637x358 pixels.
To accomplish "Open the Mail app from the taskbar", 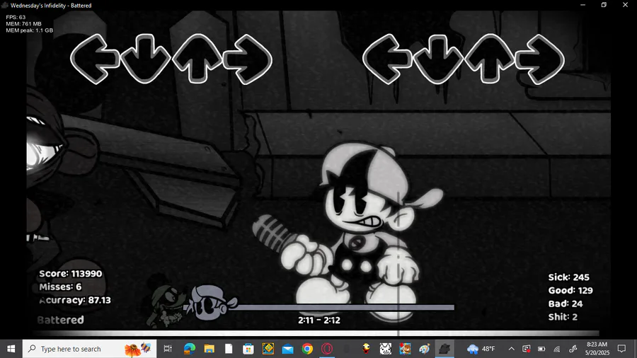I will tap(287, 349).
